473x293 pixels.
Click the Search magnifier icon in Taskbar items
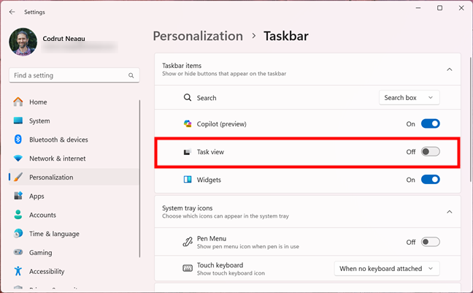coord(188,98)
